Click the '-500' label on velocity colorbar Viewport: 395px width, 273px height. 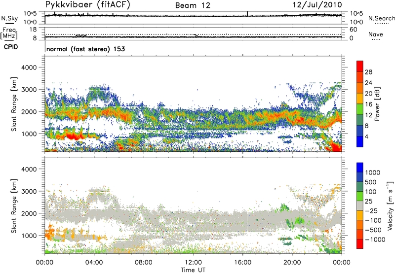373,230
